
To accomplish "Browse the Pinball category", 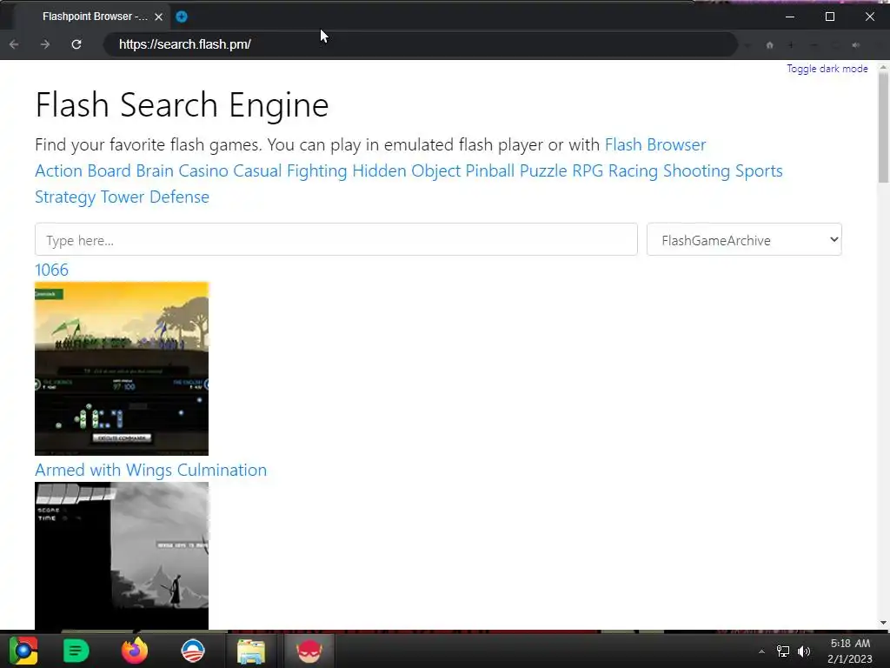I will [x=490, y=171].
